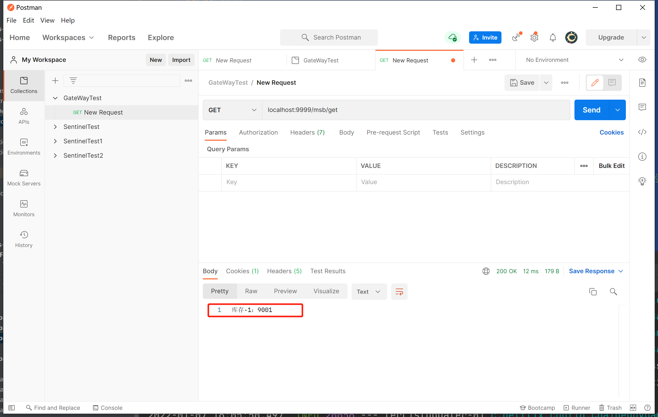The width and height of the screenshot is (658, 417).
Task: Open collections panel more options
Action: click(188, 81)
